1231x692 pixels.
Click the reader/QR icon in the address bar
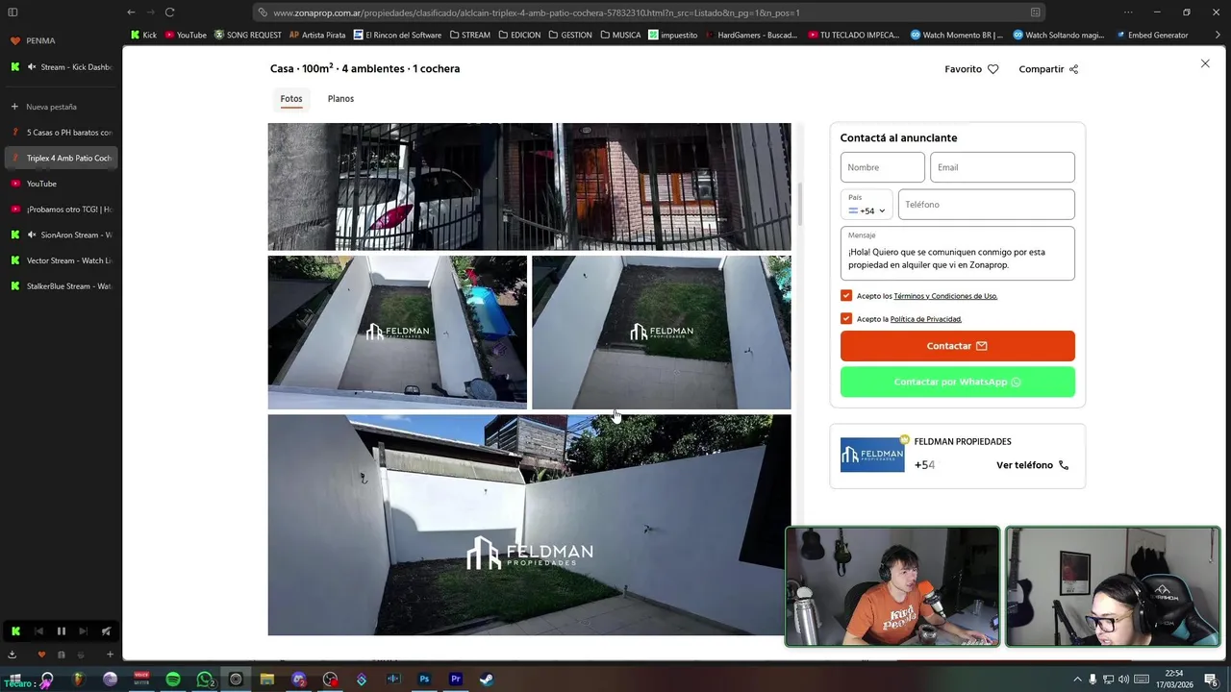[x=1035, y=12]
